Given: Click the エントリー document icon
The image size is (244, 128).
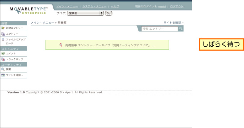Looking at the screenshot, I should coord(3,34).
